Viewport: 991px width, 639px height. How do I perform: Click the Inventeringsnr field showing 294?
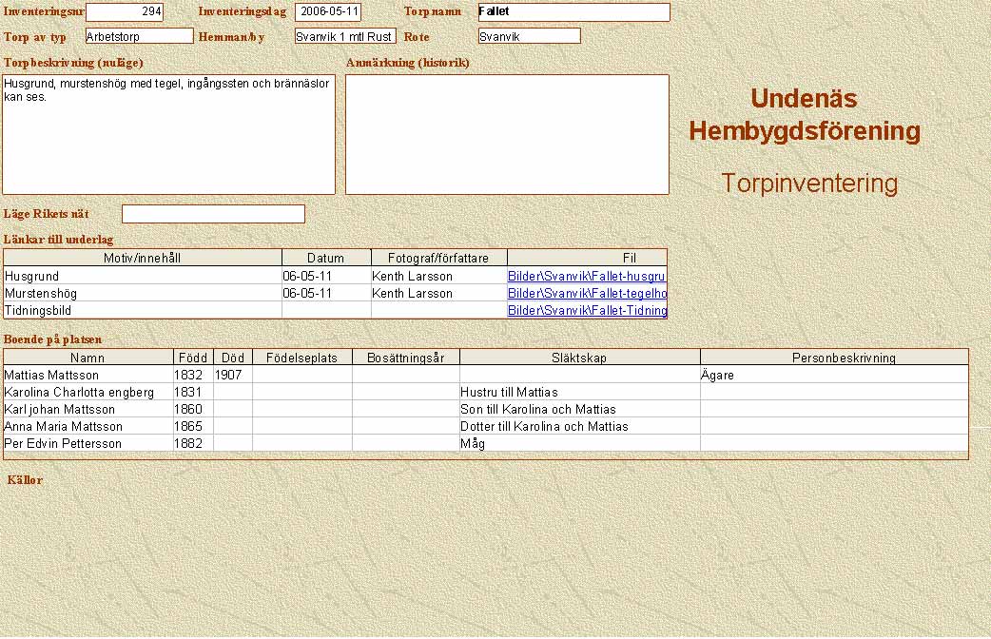[x=125, y=12]
